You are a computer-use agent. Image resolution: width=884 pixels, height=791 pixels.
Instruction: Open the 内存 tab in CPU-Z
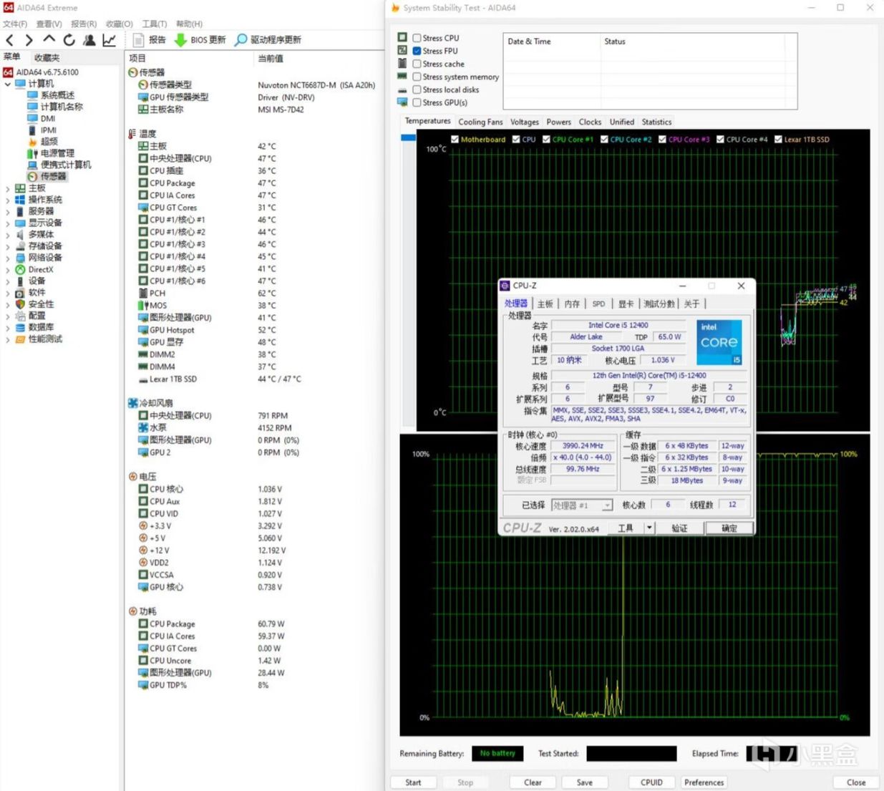click(x=572, y=304)
